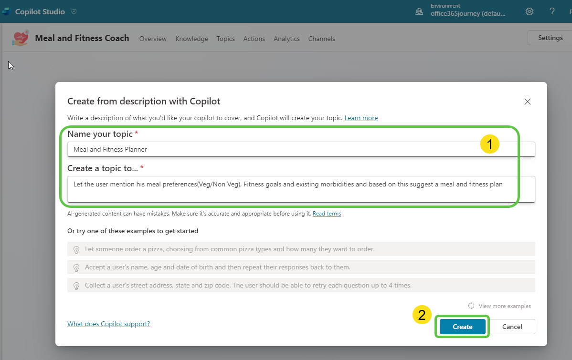Screen dimensions: 572x360
Task: Click the verified shield icon beside Copilot Studio
Action: [x=74, y=11]
